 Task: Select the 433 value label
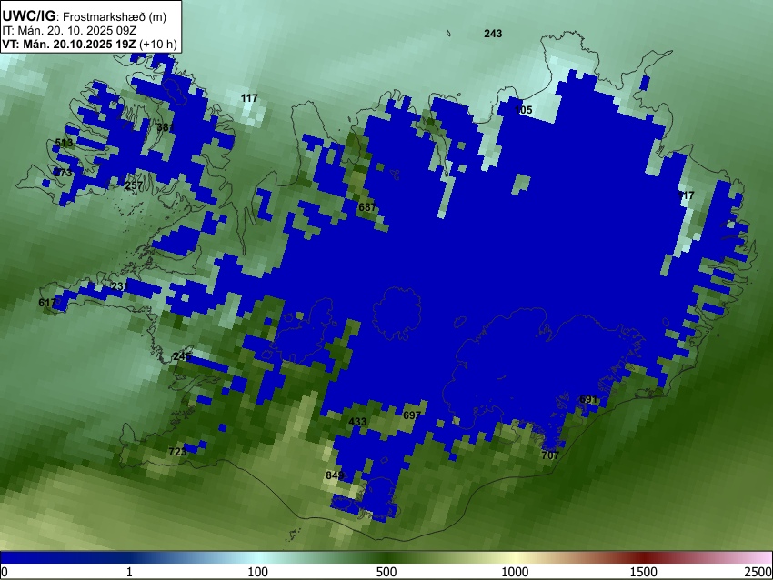357,421
